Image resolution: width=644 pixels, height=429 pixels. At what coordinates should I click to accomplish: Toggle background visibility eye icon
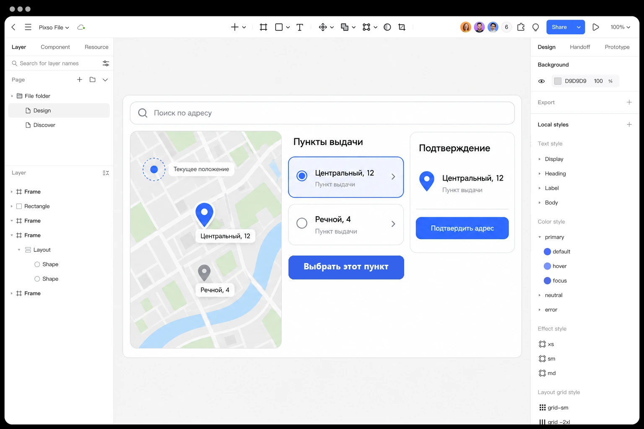click(x=541, y=81)
